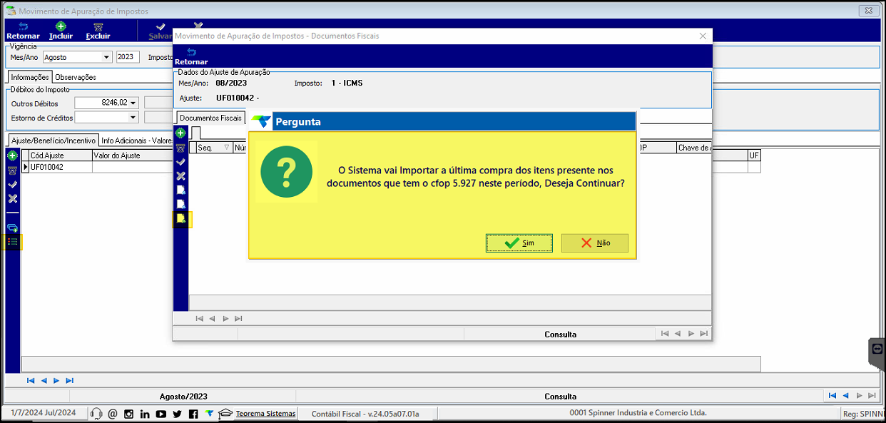Click 0001 Spinner Industria e Comercio Ltda. in the status bar
Viewport: 886px width, 423px height.
coord(638,412)
